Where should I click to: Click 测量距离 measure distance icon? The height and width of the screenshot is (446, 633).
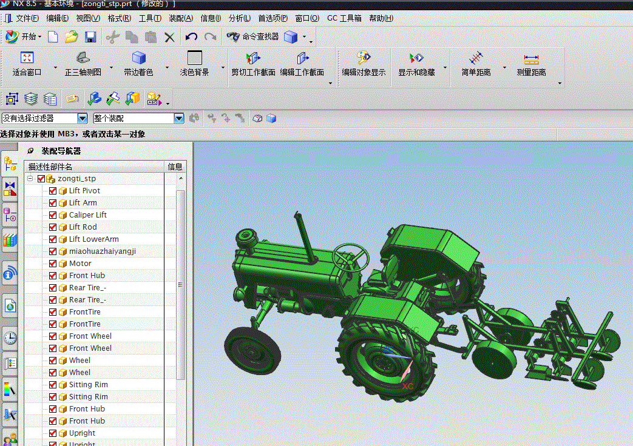point(531,59)
